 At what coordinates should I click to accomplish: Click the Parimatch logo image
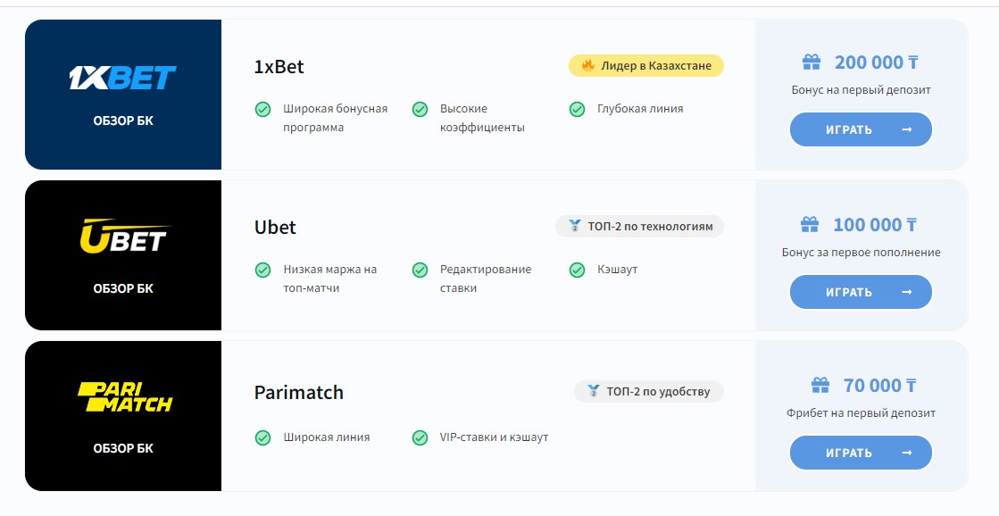pos(123,396)
